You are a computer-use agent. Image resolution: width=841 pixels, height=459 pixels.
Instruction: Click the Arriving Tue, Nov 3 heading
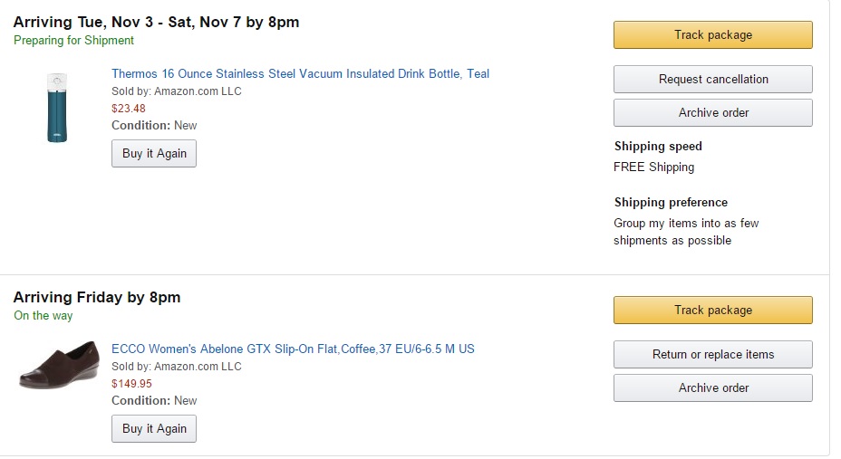156,22
